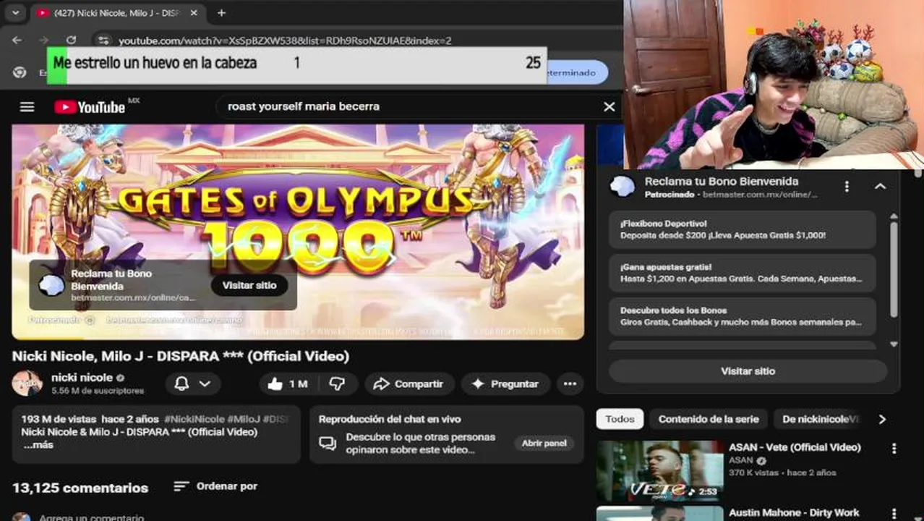
Task: Open Austin Mahone - Dirty Work video title
Action: (793, 513)
